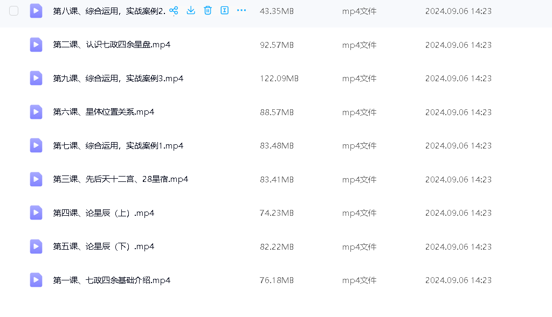The width and height of the screenshot is (552, 317).
Task: Open 第七课、综合运用,实战案例1.mp4
Action: pos(118,146)
